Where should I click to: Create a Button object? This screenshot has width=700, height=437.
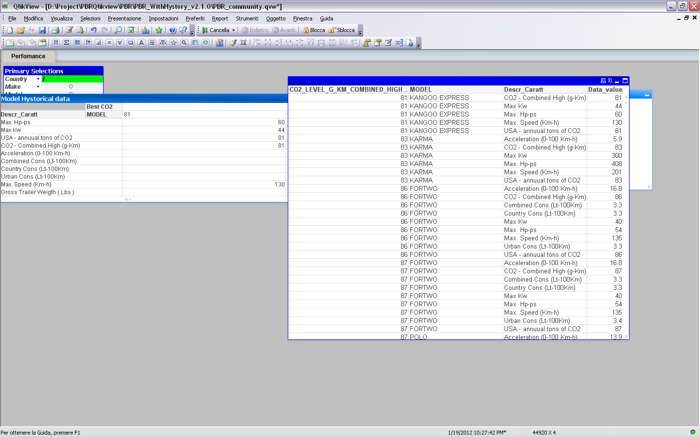(131, 43)
